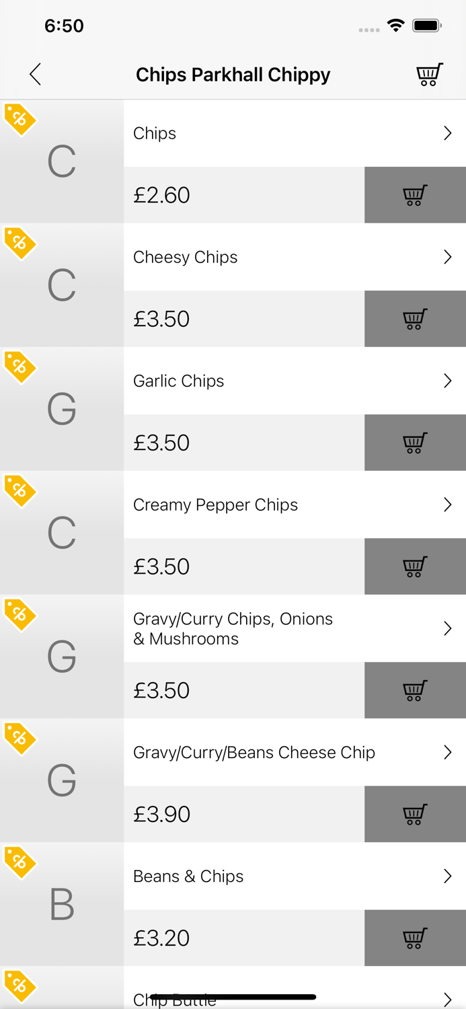Add Chips to cart using its cart icon
This screenshot has height=1009, width=466.
click(x=414, y=194)
